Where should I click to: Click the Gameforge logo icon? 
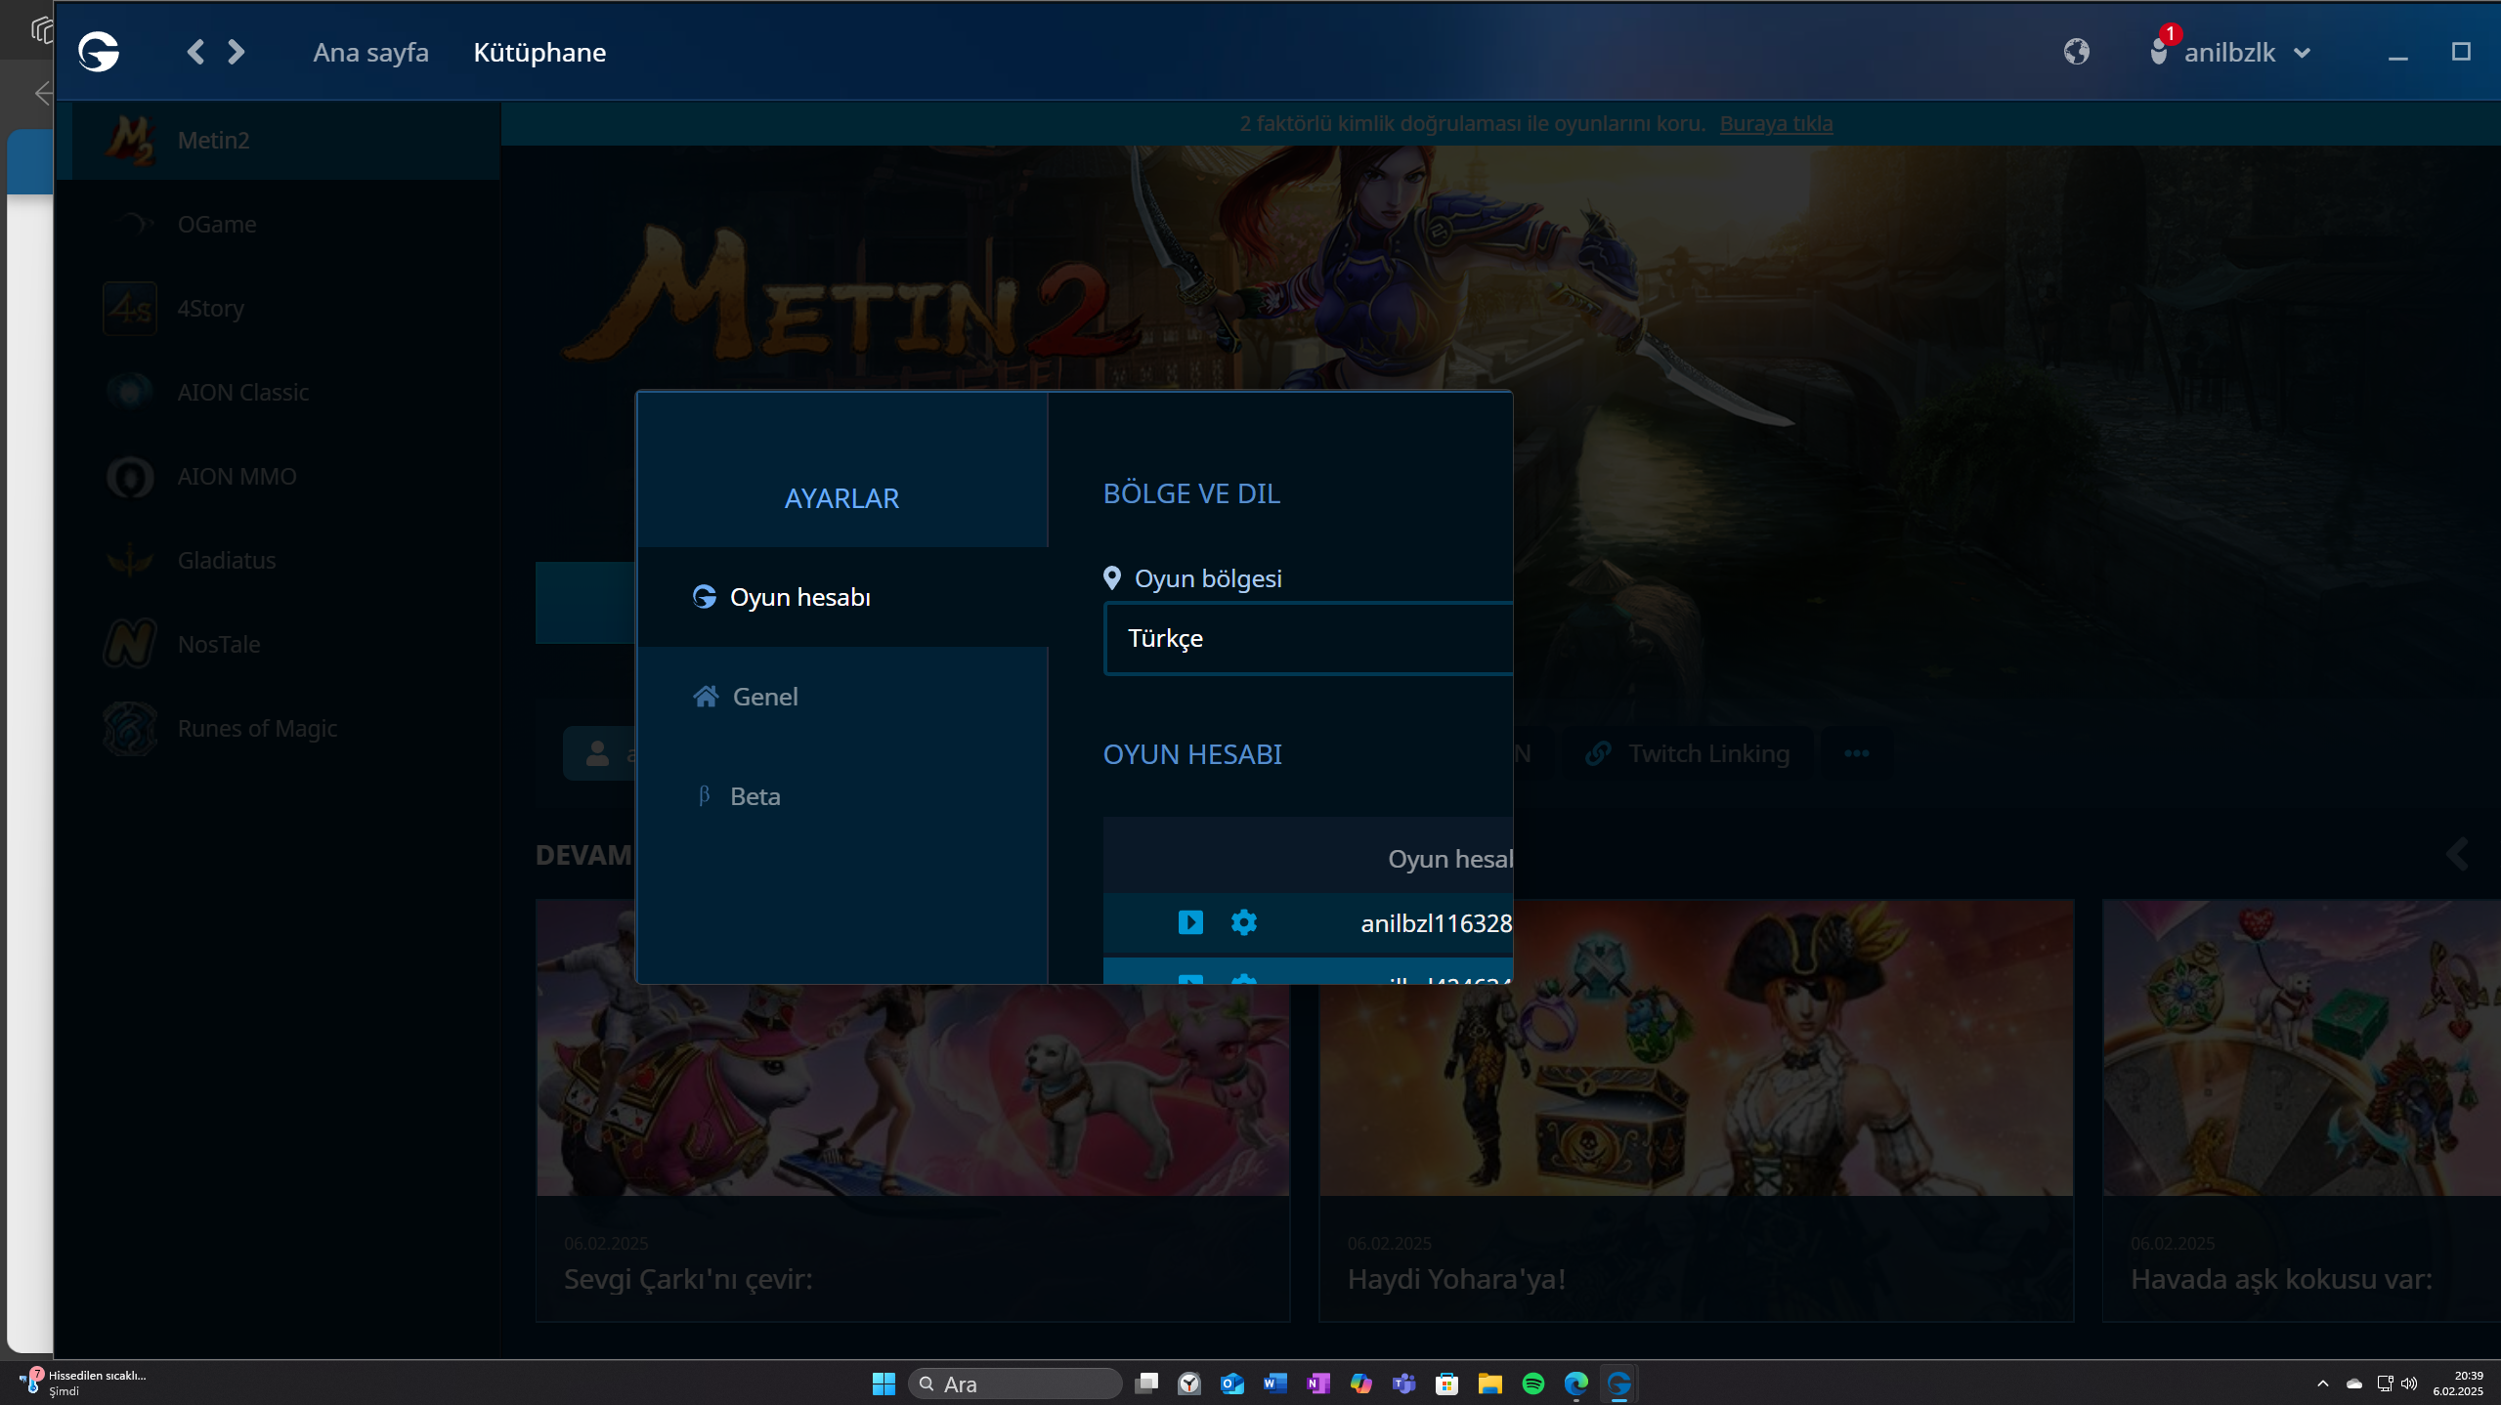click(99, 52)
